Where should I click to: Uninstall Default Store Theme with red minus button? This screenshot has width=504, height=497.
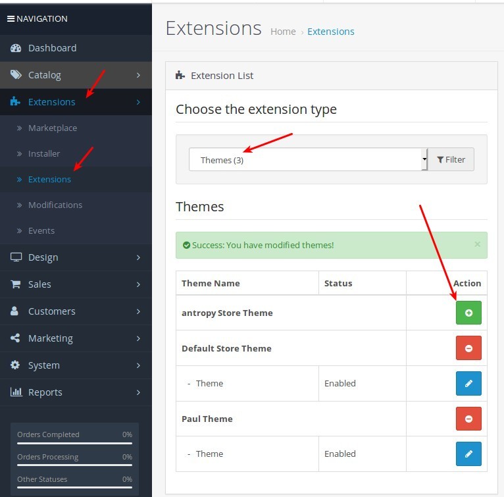point(468,348)
